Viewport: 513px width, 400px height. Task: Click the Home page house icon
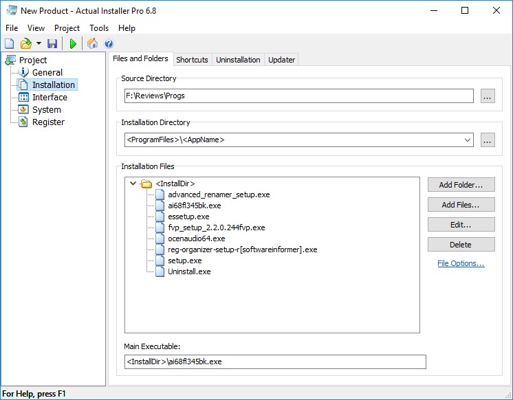point(92,43)
